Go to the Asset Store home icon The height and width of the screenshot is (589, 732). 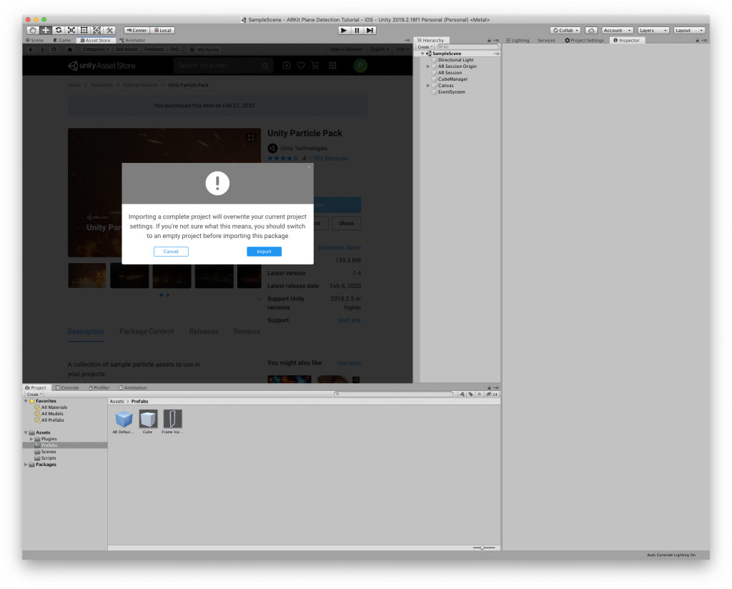pos(70,49)
